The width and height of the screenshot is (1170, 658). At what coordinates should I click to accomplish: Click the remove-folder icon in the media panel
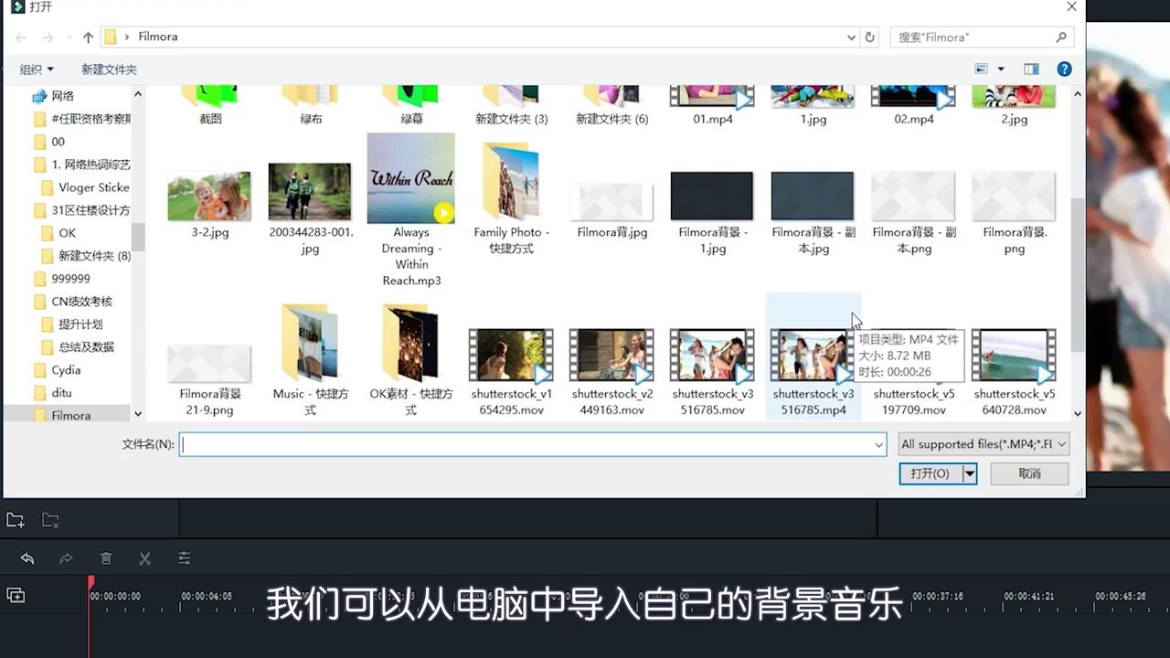tap(50, 519)
